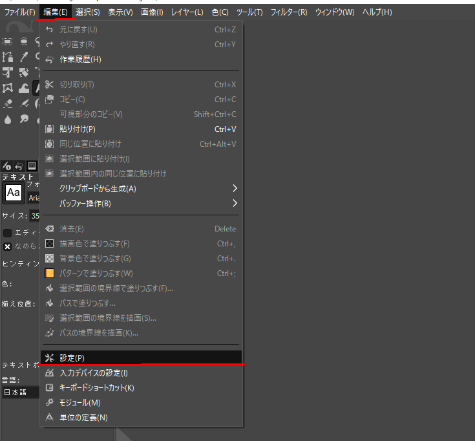This screenshot has height=441, width=475.
Task: Open the フィルター(R) menu
Action: coord(289,12)
